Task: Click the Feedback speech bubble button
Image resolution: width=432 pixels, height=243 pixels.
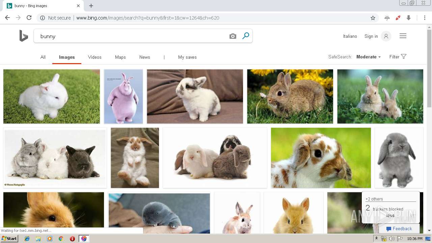Action: (399, 228)
